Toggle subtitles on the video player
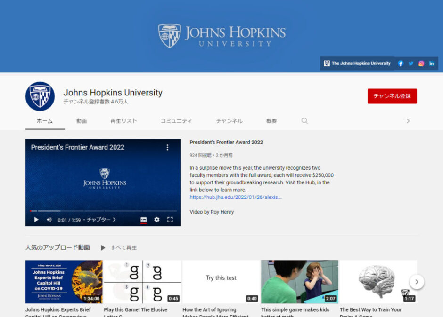The image size is (443, 317). (144, 220)
